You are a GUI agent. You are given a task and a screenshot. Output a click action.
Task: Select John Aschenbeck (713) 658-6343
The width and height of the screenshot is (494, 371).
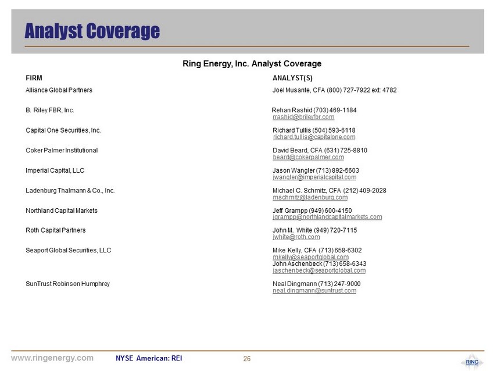point(320,264)
